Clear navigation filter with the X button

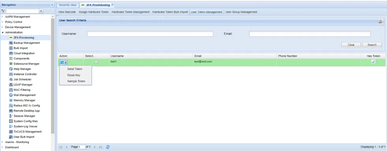click(41, 11)
